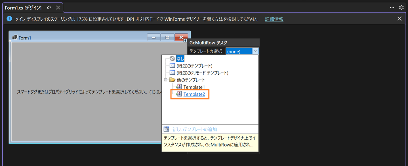Dismiss the DPI scaling notification bar
The height and width of the screenshot is (166, 408).
pos(399,19)
